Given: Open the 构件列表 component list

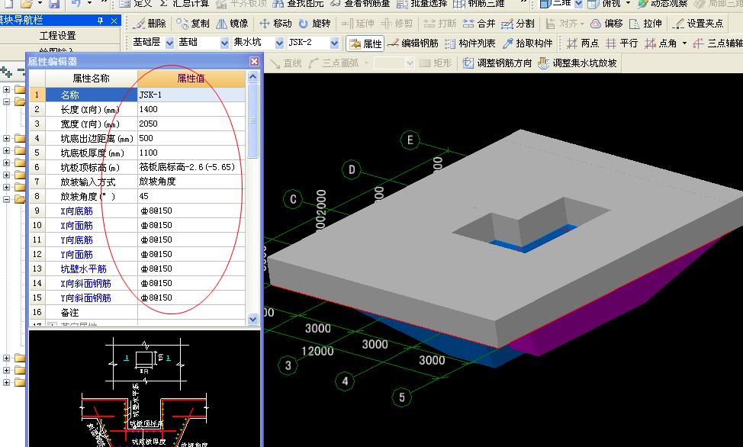Looking at the screenshot, I should pyautogui.click(x=470, y=43).
